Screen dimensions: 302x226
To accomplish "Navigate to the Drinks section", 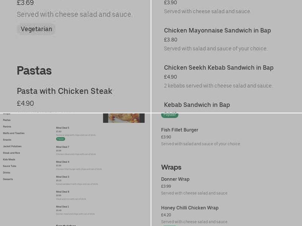I will (6, 173).
